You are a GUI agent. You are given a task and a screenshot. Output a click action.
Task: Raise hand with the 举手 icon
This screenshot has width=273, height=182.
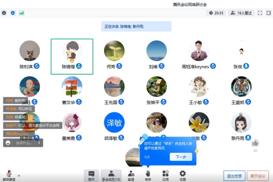(x=148, y=176)
